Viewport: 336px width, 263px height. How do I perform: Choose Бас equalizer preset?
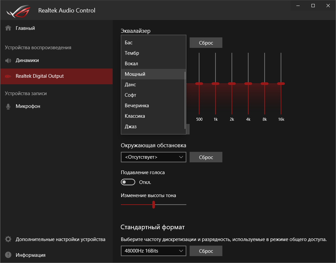[x=153, y=43]
